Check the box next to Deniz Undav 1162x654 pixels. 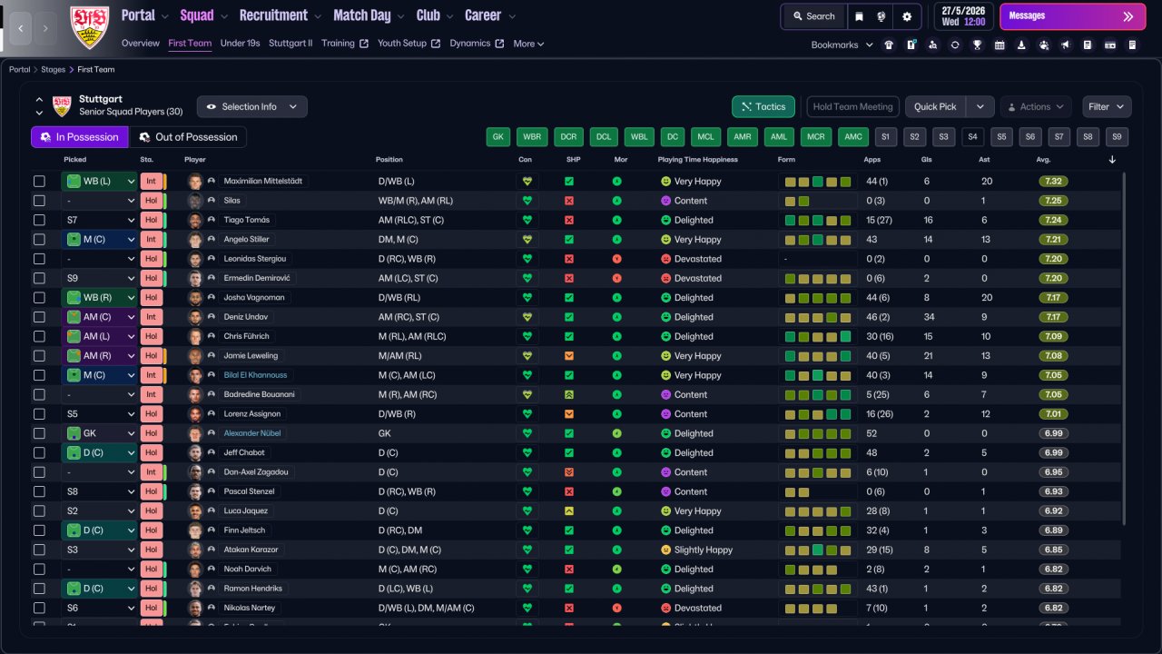(x=39, y=317)
